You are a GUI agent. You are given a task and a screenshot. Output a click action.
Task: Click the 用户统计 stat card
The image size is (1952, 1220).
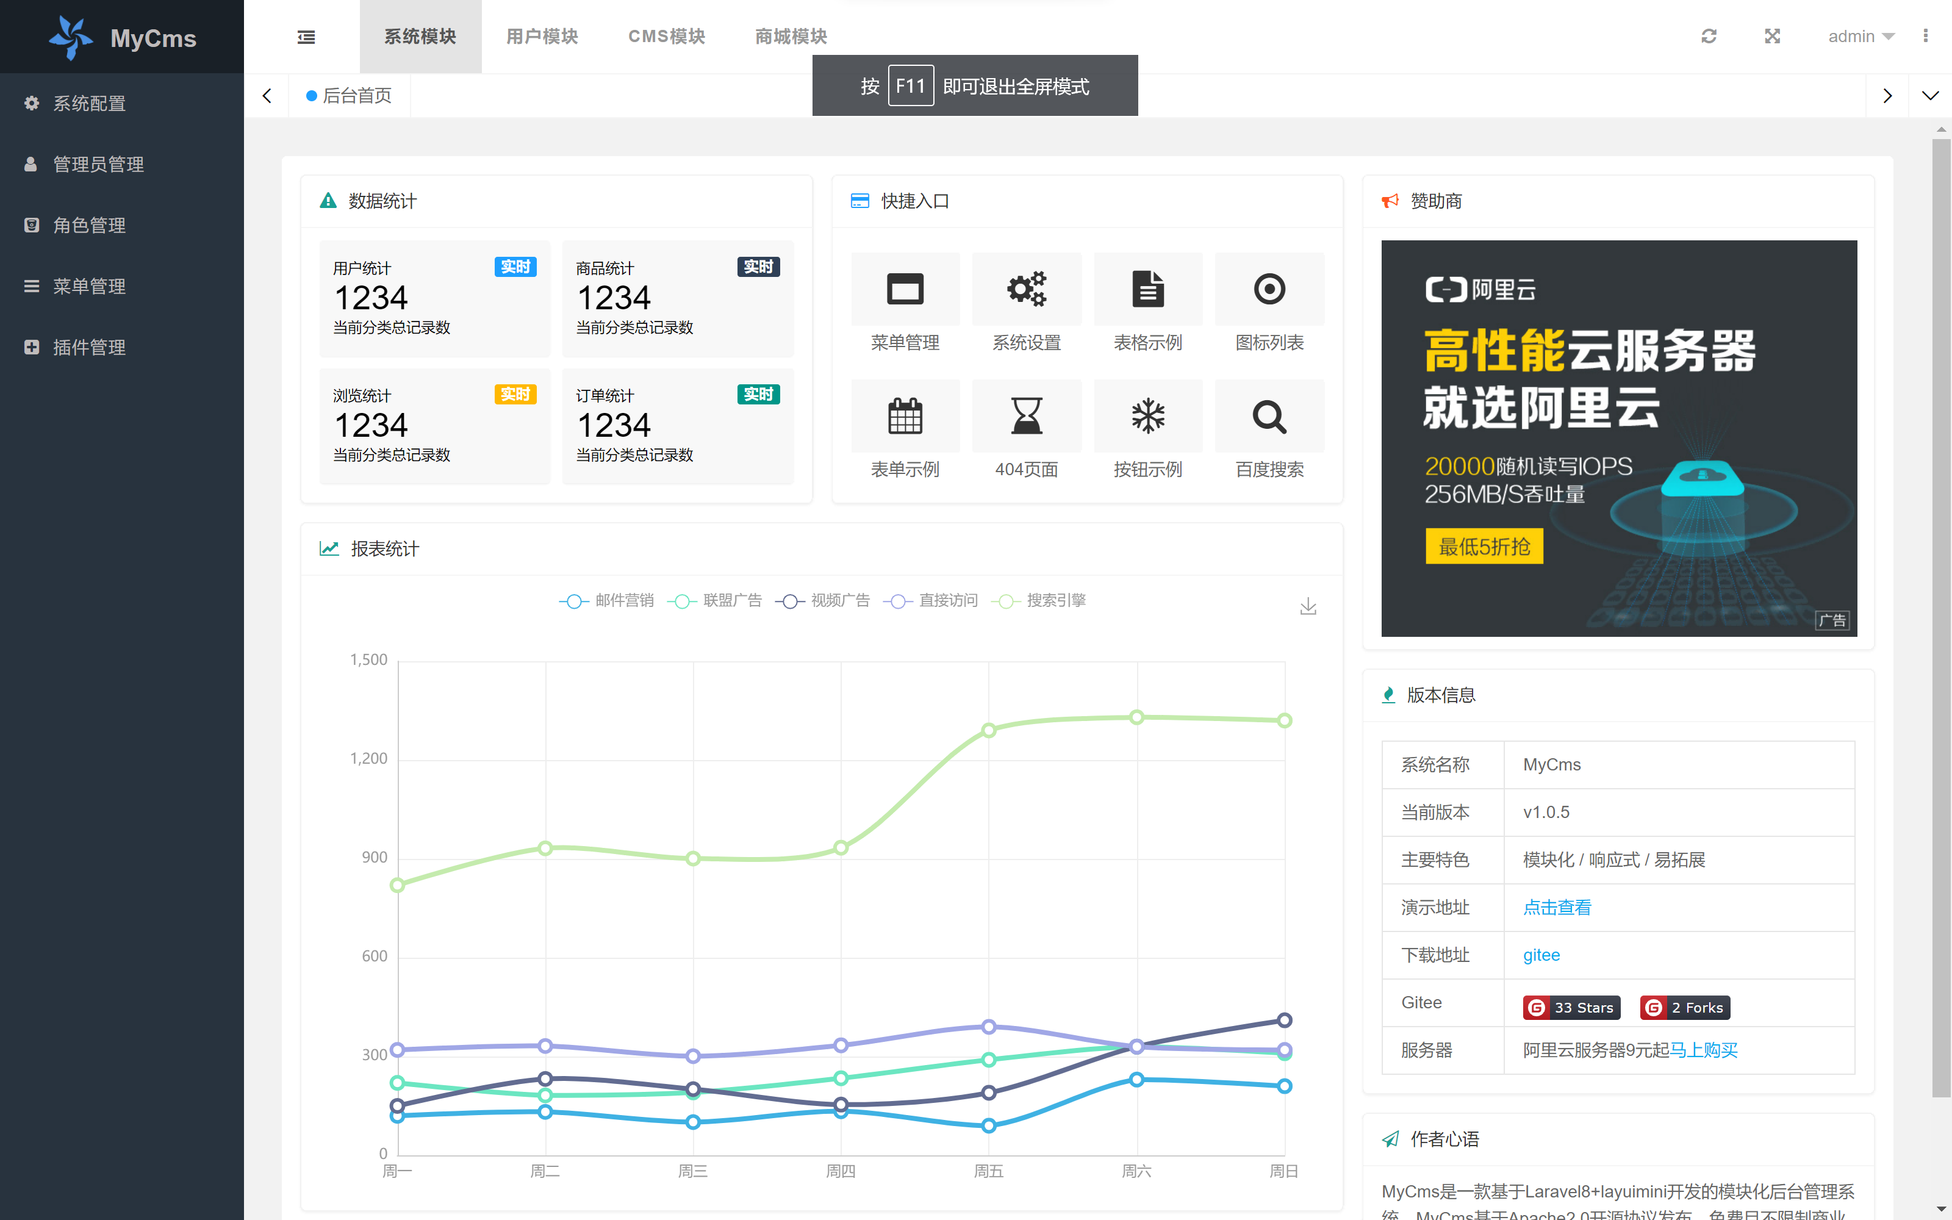coord(435,298)
